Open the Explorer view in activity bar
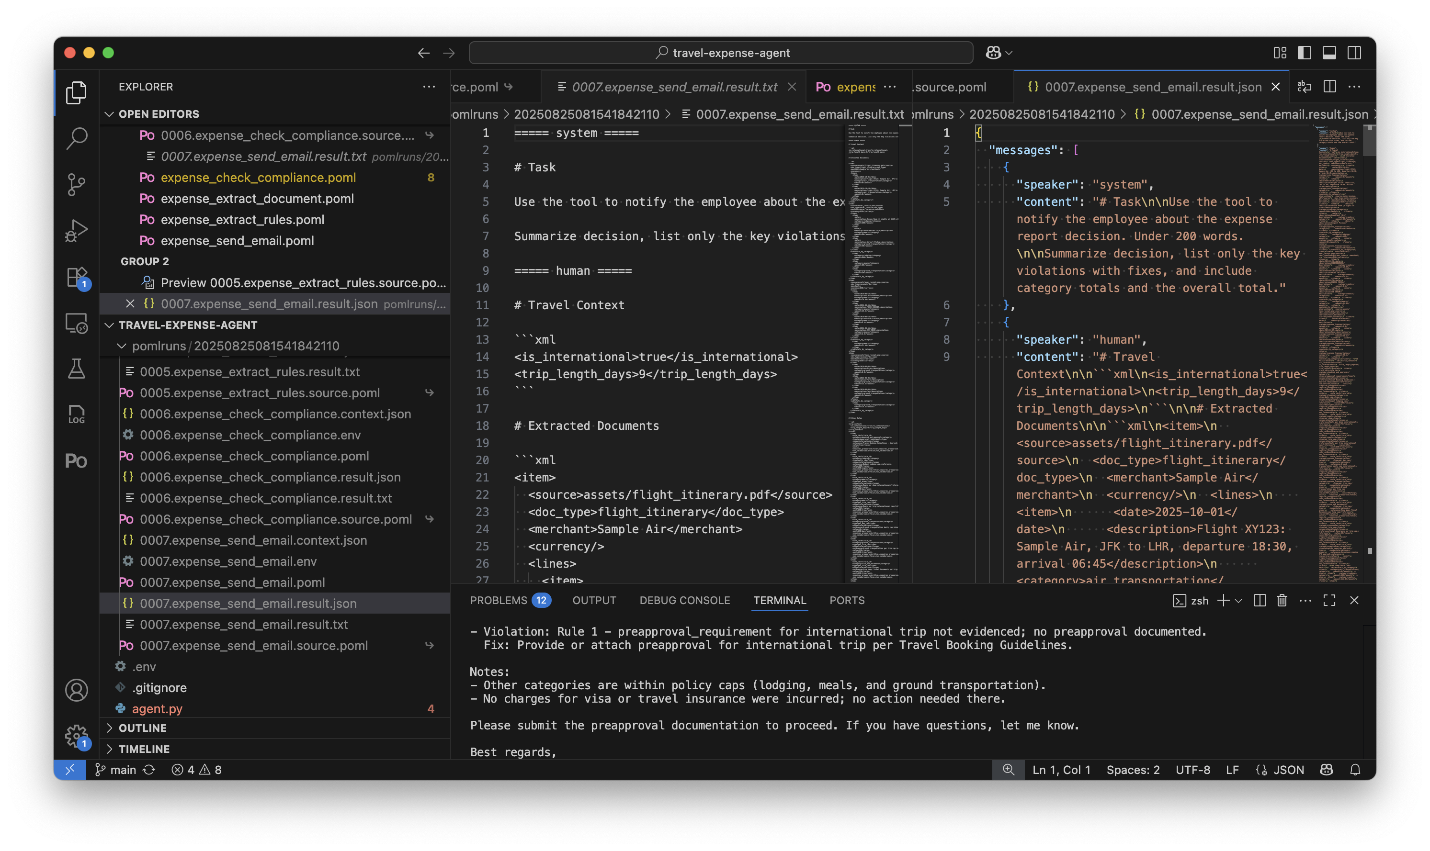Screen dimensions: 1430x851 [76, 92]
